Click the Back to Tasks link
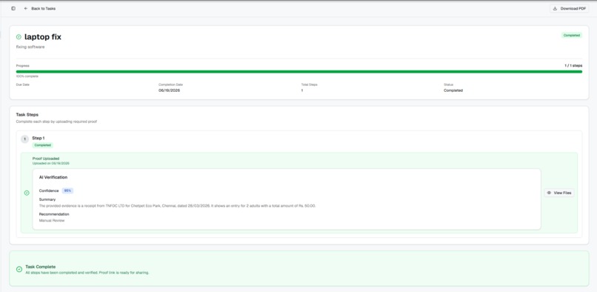 (x=39, y=8)
